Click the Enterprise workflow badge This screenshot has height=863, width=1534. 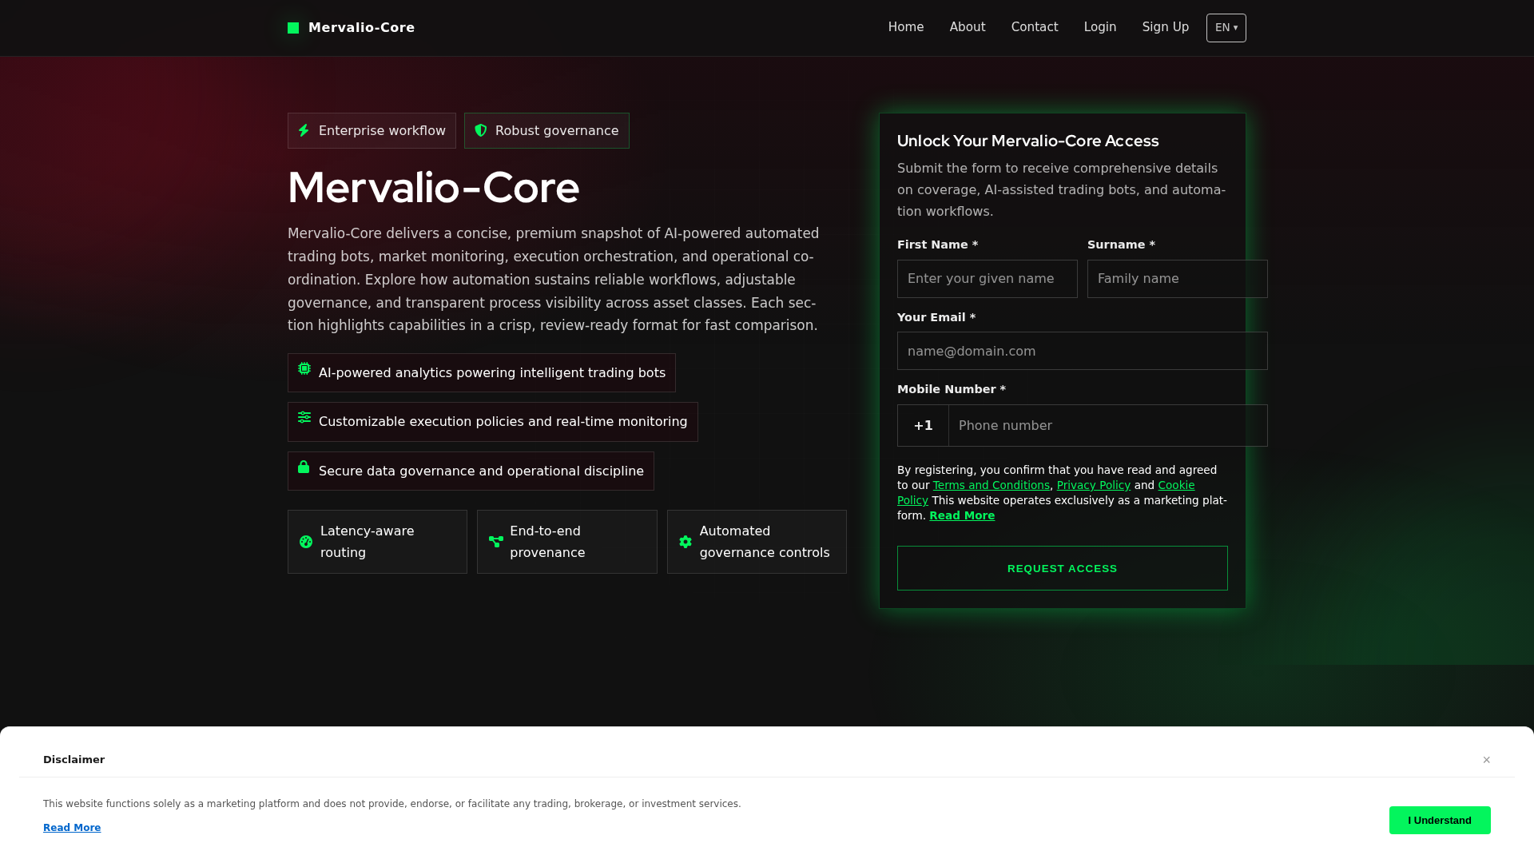(x=372, y=130)
